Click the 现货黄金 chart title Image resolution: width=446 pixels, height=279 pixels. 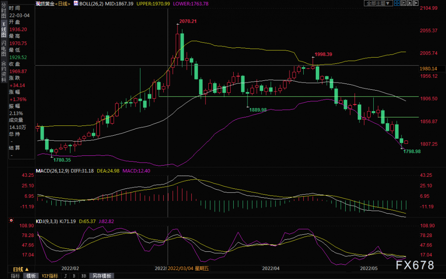click(x=45, y=4)
